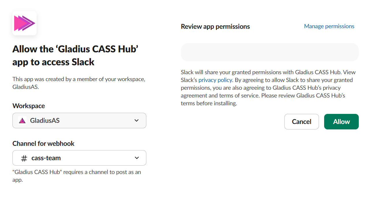Click the Channel for webhook label
The height and width of the screenshot is (197, 381).
pos(43,144)
